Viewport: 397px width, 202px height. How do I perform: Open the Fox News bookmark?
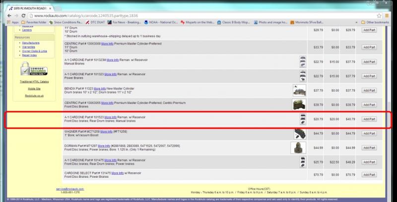tap(124, 22)
